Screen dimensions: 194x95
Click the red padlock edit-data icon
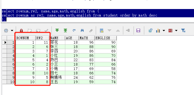point(21,30)
